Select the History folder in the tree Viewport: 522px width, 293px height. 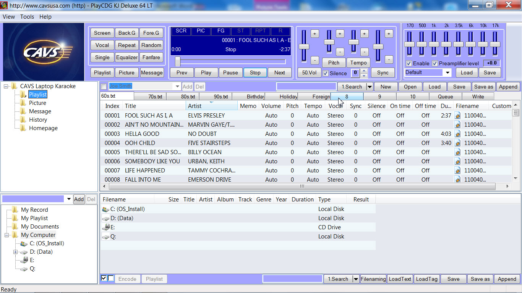[38, 120]
